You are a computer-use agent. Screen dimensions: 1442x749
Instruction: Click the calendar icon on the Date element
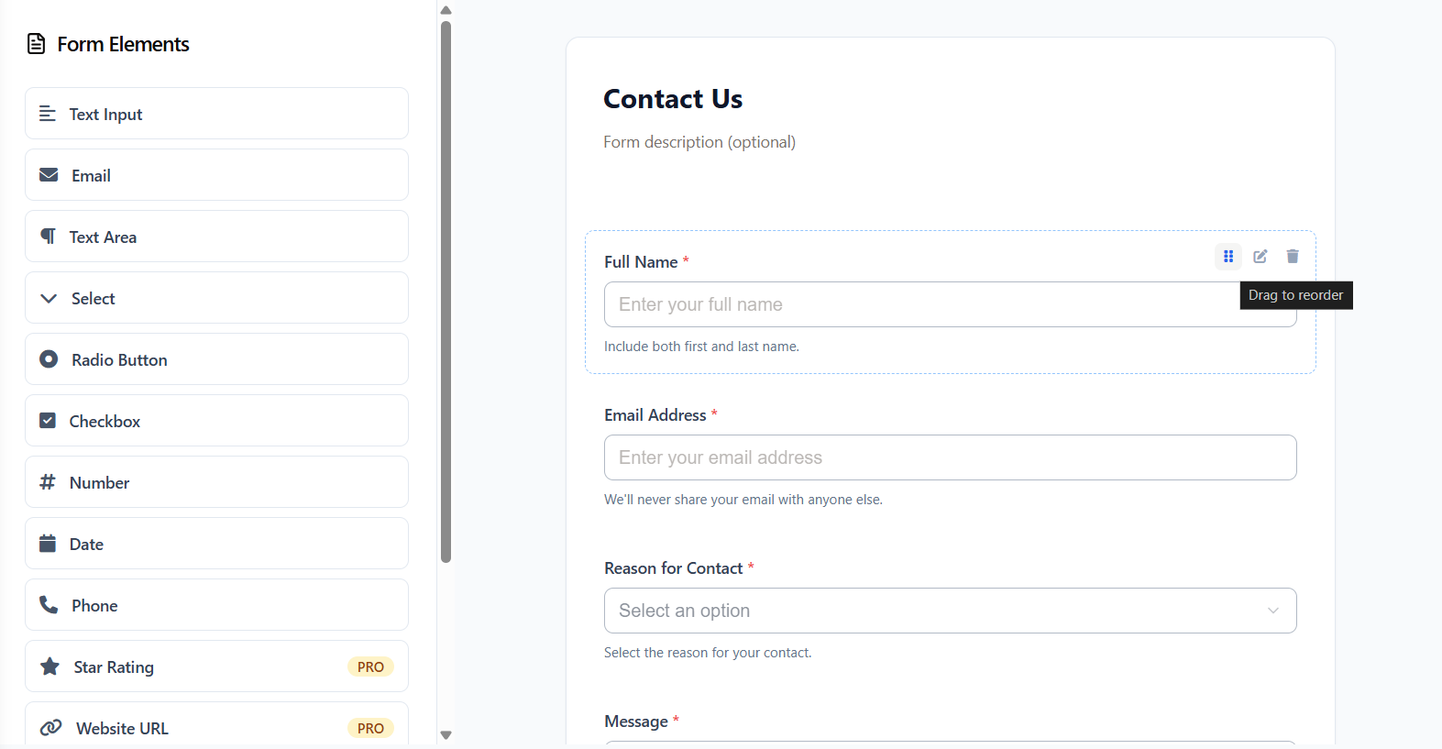tap(48, 543)
